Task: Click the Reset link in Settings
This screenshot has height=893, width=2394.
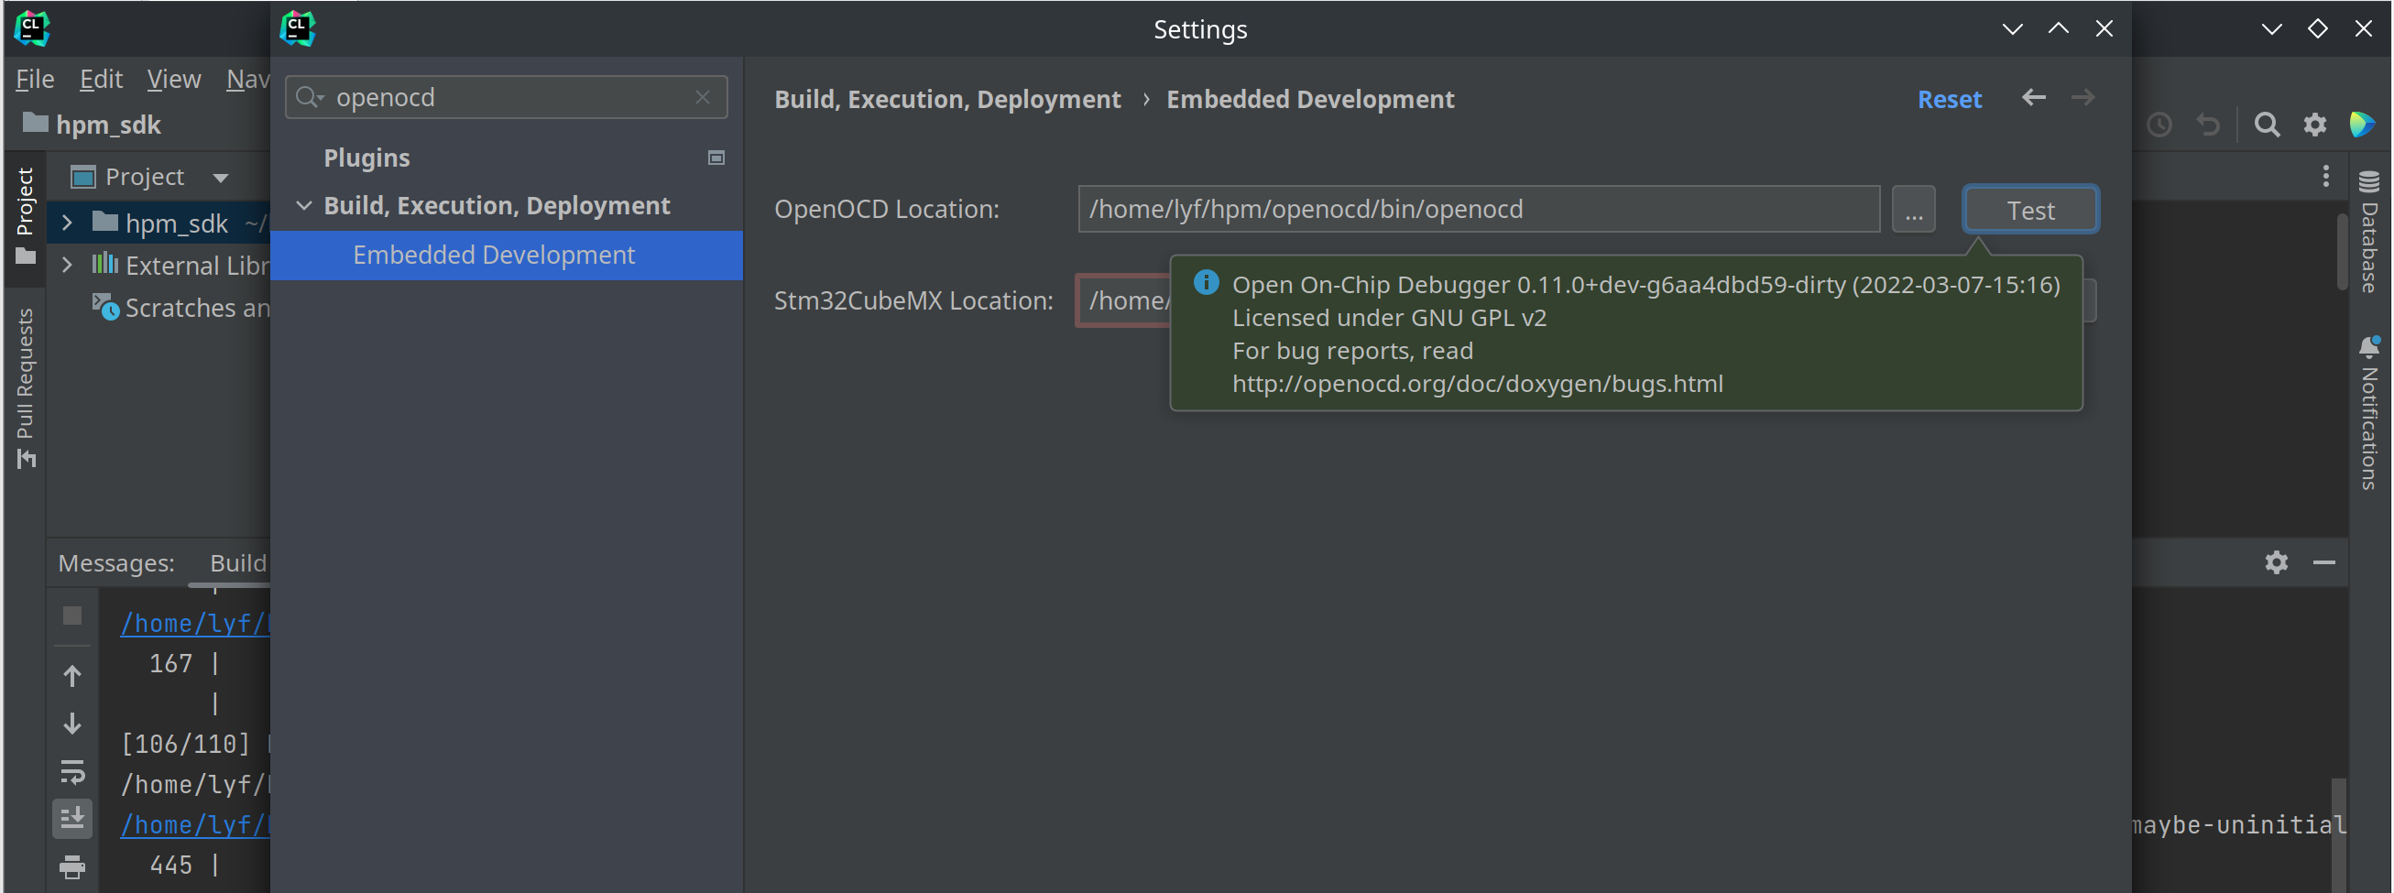Action: pos(1949,100)
